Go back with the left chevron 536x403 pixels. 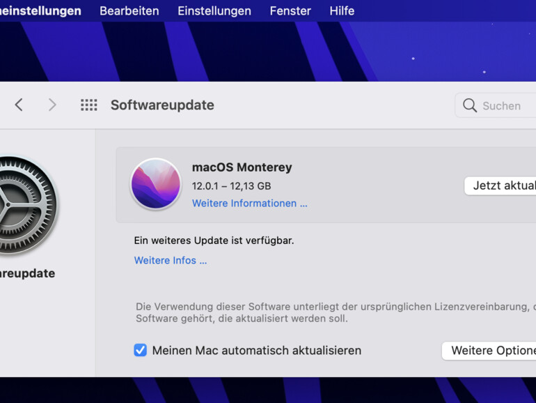point(19,105)
